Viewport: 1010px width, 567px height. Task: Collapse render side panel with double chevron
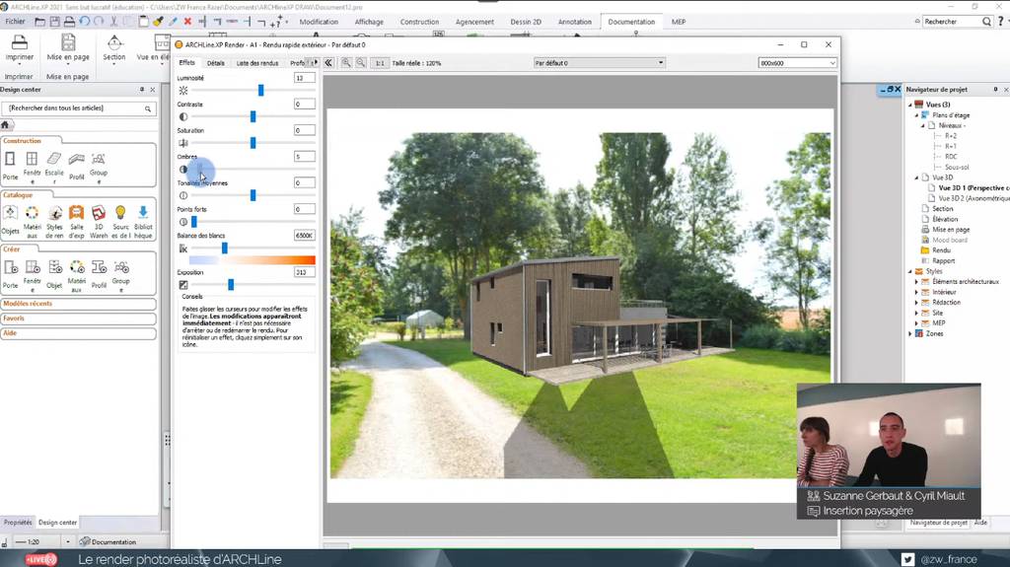click(328, 62)
